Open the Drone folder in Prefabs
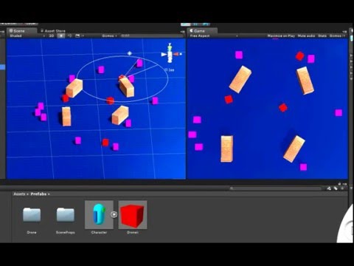Screen dimensions: 354x266 pyautogui.click(x=32, y=215)
